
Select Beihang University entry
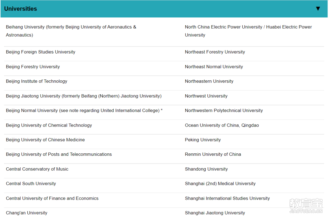click(71, 31)
